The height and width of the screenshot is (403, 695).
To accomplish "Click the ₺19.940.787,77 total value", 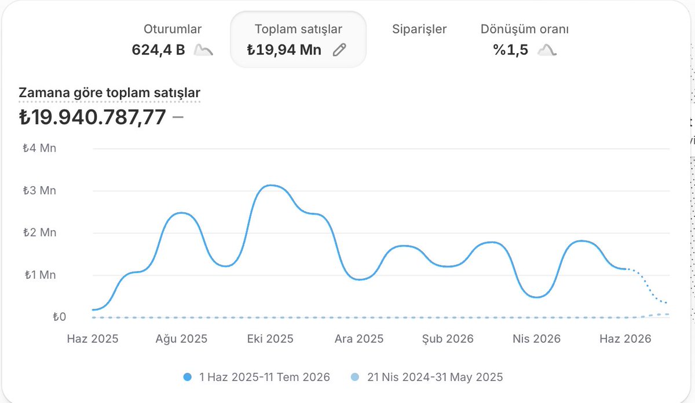I will click(93, 117).
